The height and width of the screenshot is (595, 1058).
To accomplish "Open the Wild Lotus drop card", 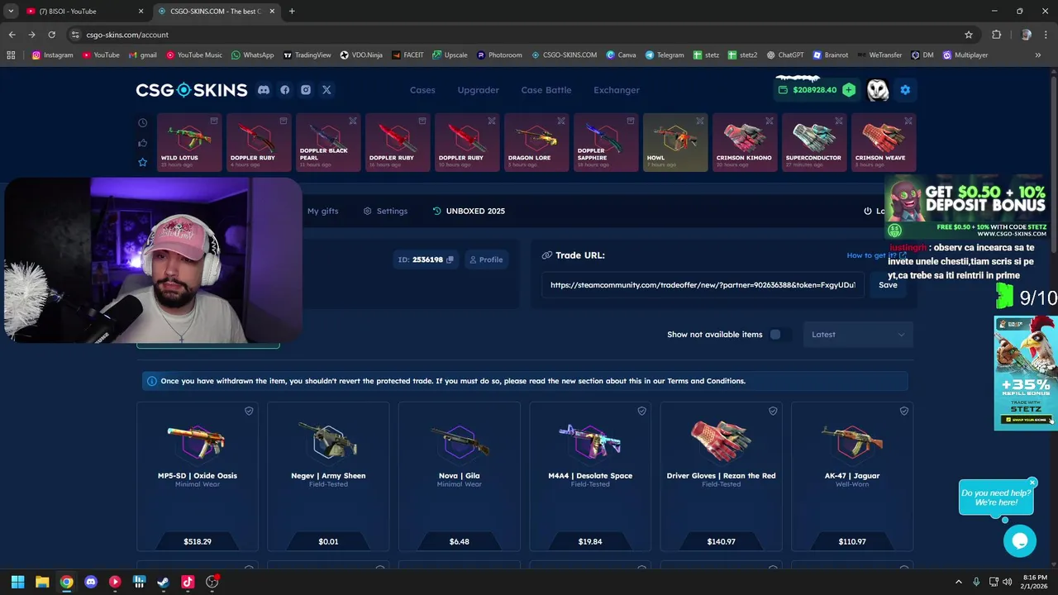I will click(x=188, y=142).
